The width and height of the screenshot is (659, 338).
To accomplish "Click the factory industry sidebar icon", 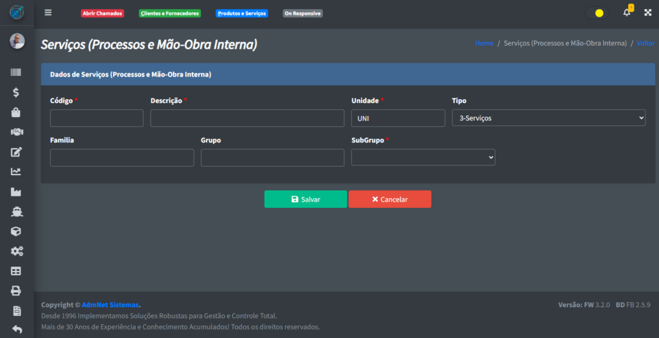I will (x=17, y=192).
